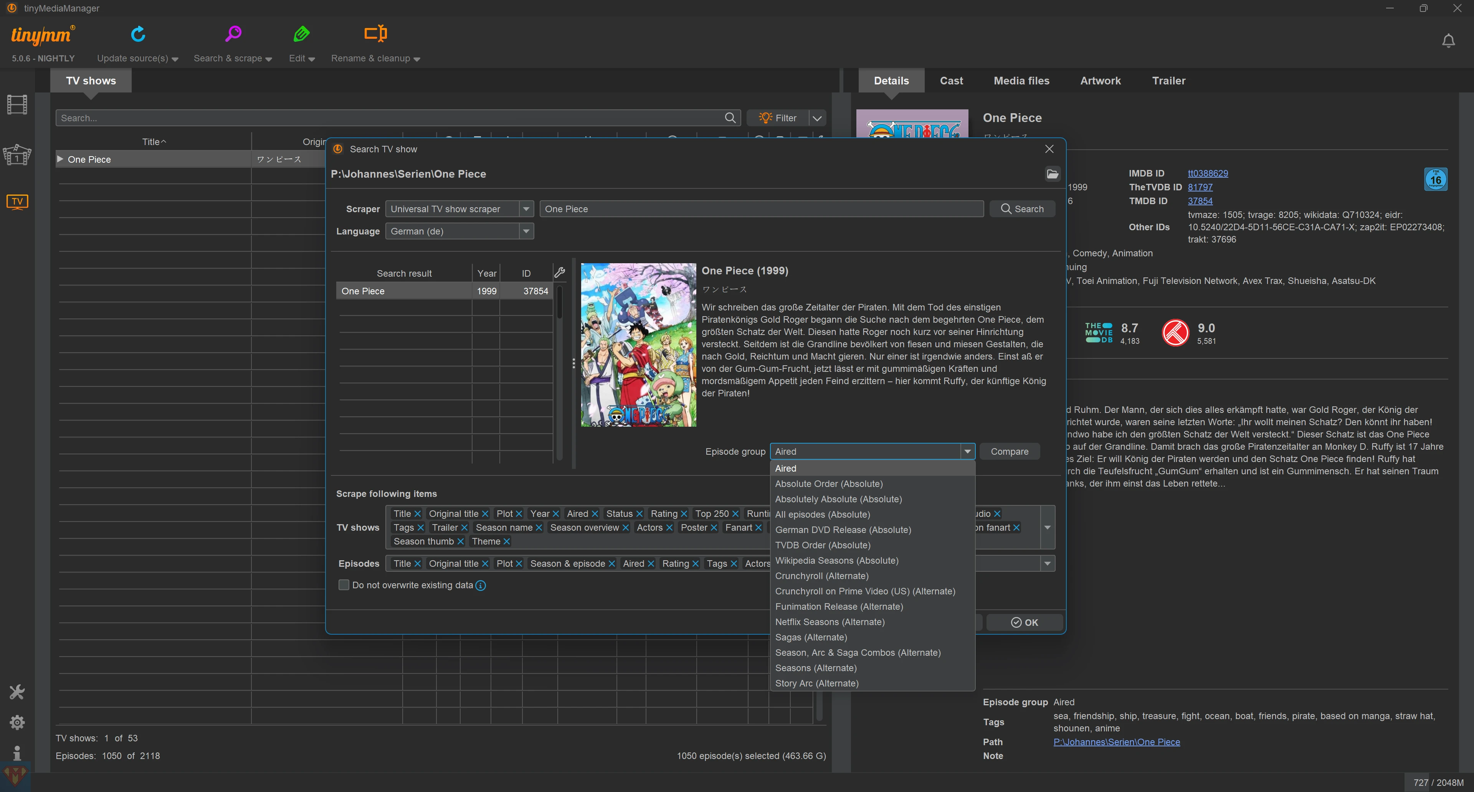Screen dimensions: 1474x792
Task: Click the wrench icon in search results
Action: (560, 273)
